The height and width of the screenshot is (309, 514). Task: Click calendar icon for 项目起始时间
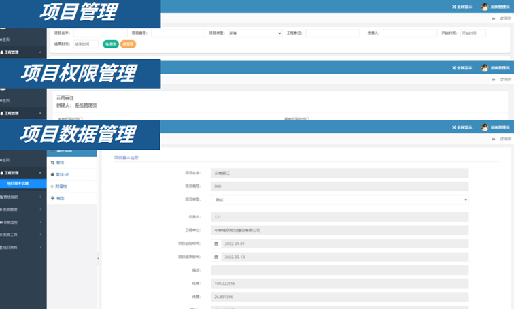pos(216,244)
